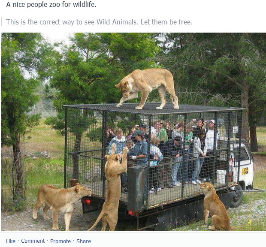This screenshot has height=247, width=266.
Task: Open the Comment link below the post
Action: pos(33,241)
